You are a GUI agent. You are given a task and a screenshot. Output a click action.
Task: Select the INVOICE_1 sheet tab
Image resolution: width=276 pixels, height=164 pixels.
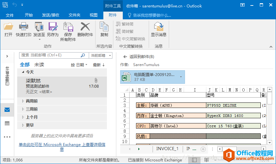167,149
